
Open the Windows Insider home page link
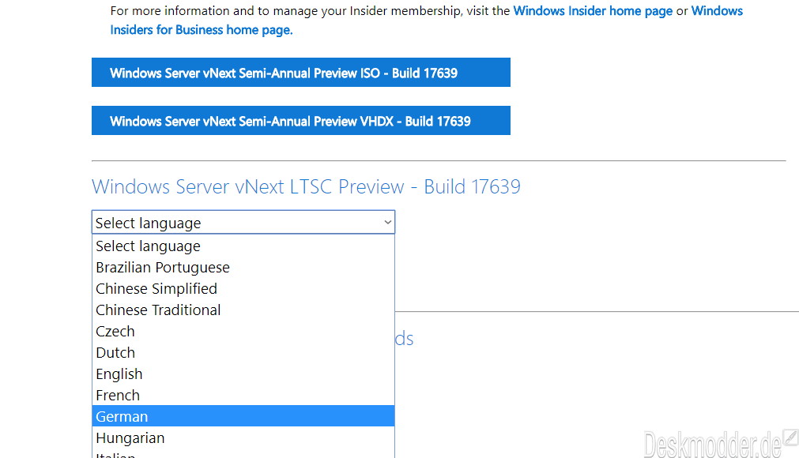[593, 11]
